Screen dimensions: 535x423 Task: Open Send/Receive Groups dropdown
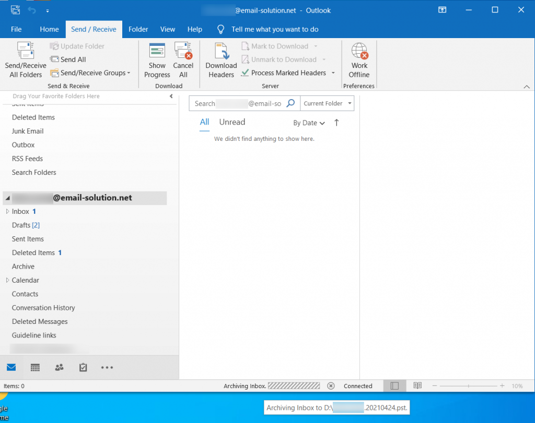[90, 72]
